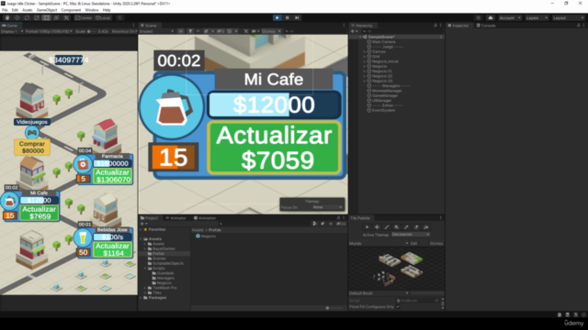Select the Rotate tool in the main toolbar

[x=27, y=17]
